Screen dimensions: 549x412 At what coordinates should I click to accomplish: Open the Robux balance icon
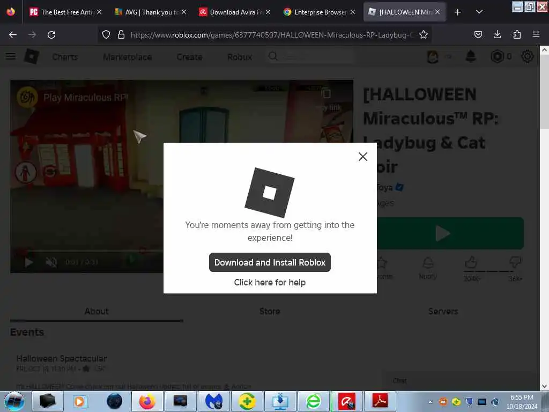click(497, 56)
